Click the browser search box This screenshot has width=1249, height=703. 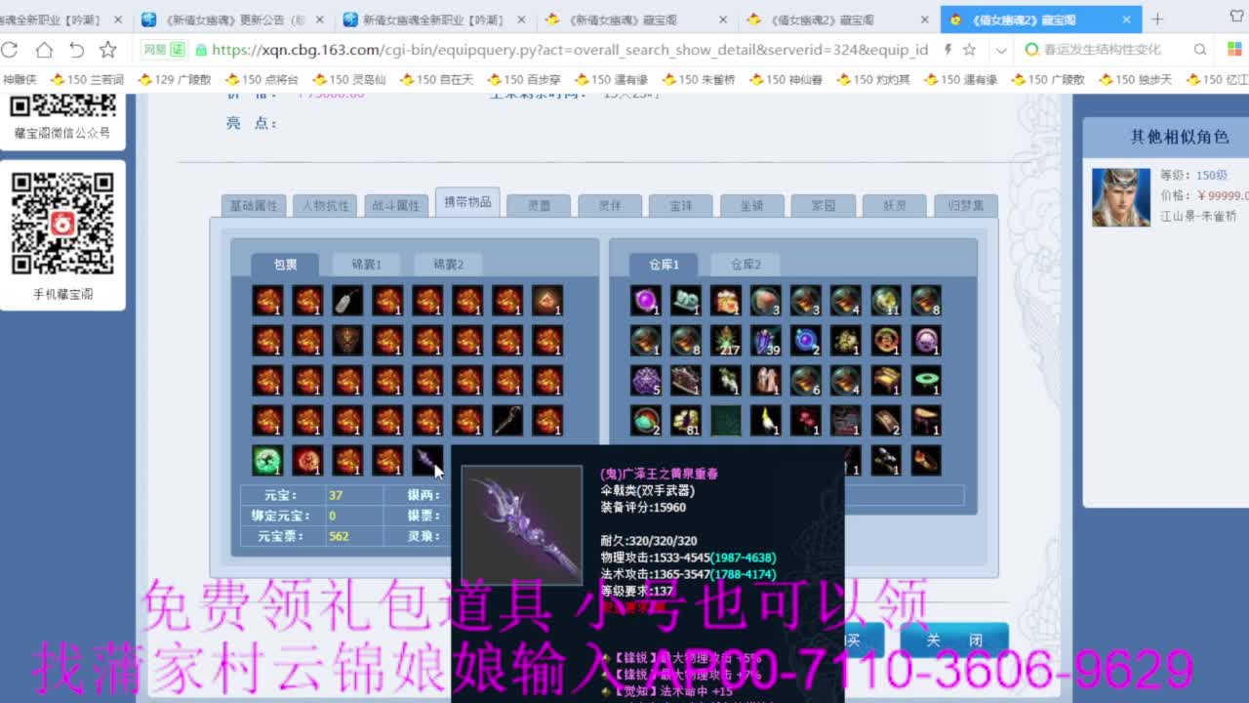1103,50
